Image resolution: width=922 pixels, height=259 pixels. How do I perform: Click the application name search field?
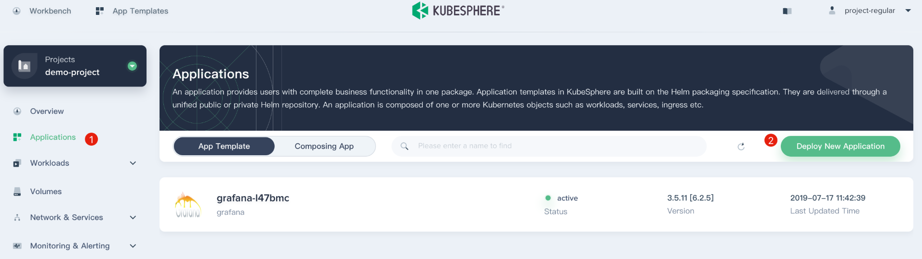point(554,146)
